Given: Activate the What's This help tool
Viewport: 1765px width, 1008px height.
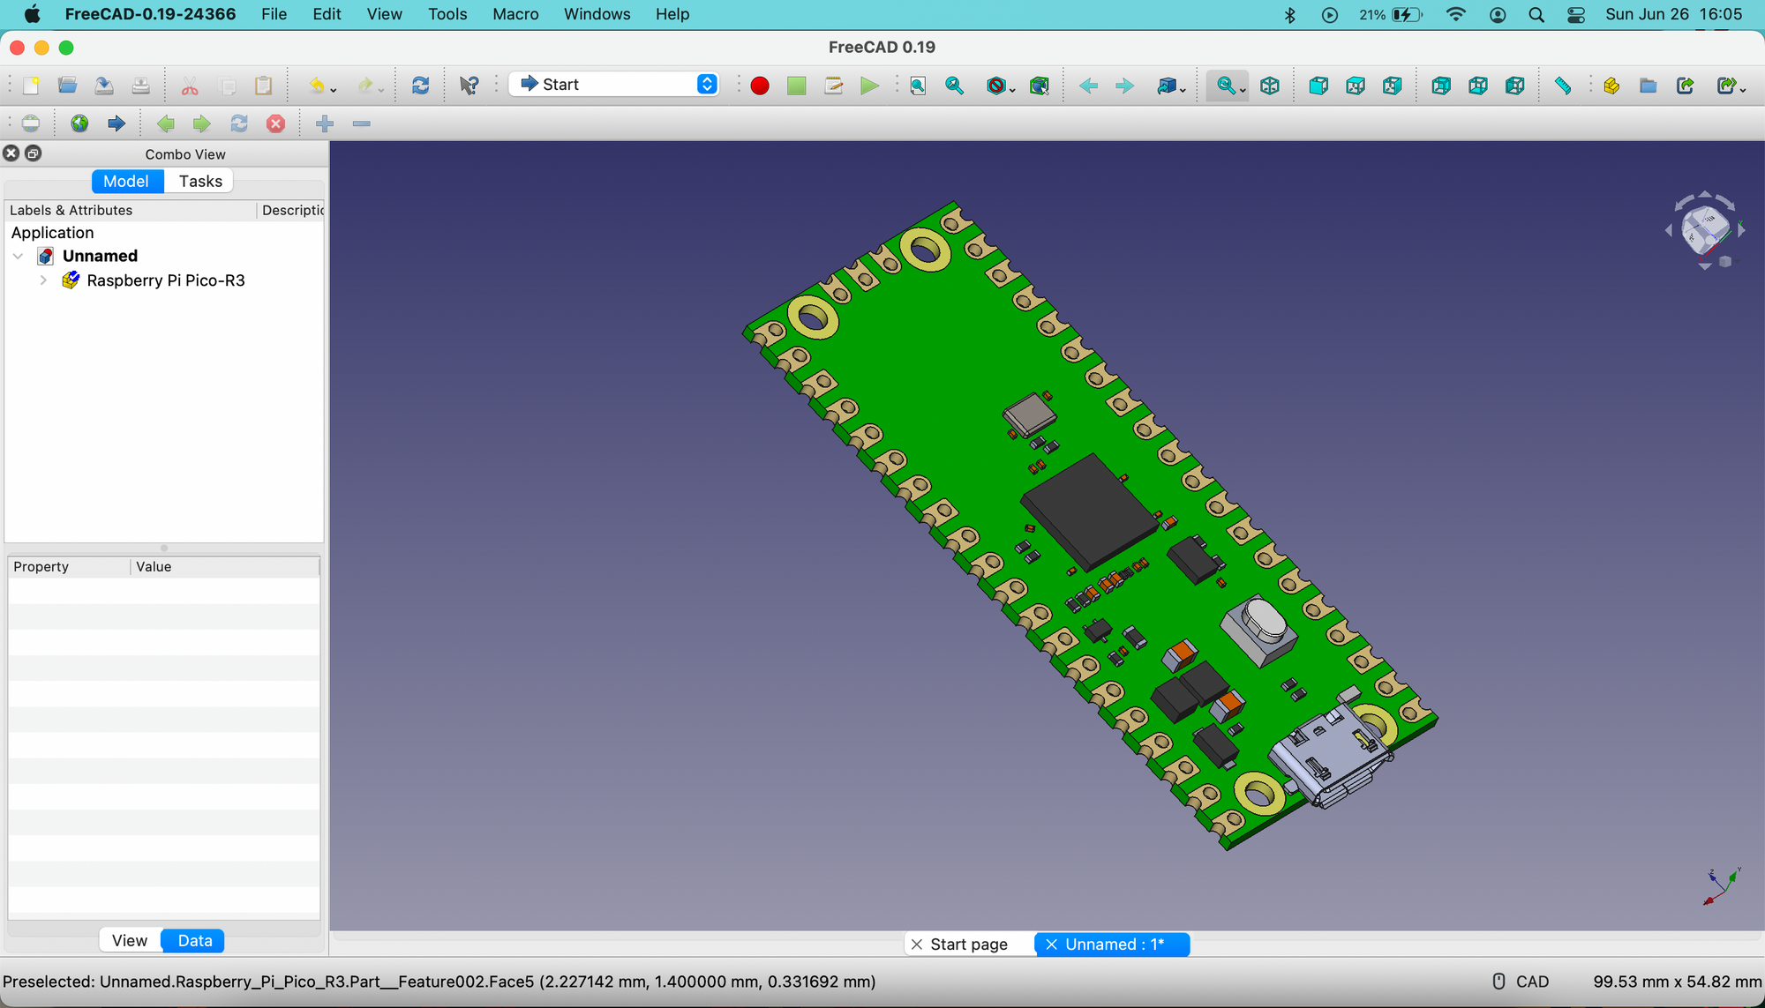Looking at the screenshot, I should [x=469, y=86].
